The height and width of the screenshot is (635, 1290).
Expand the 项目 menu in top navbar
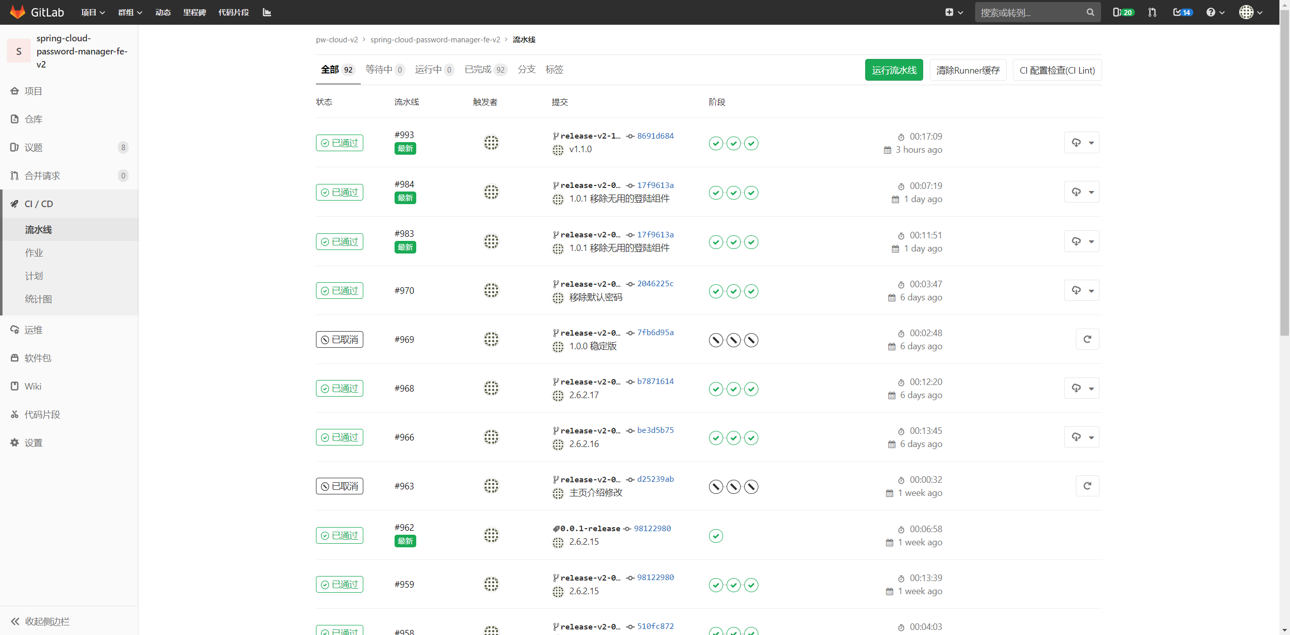93,12
